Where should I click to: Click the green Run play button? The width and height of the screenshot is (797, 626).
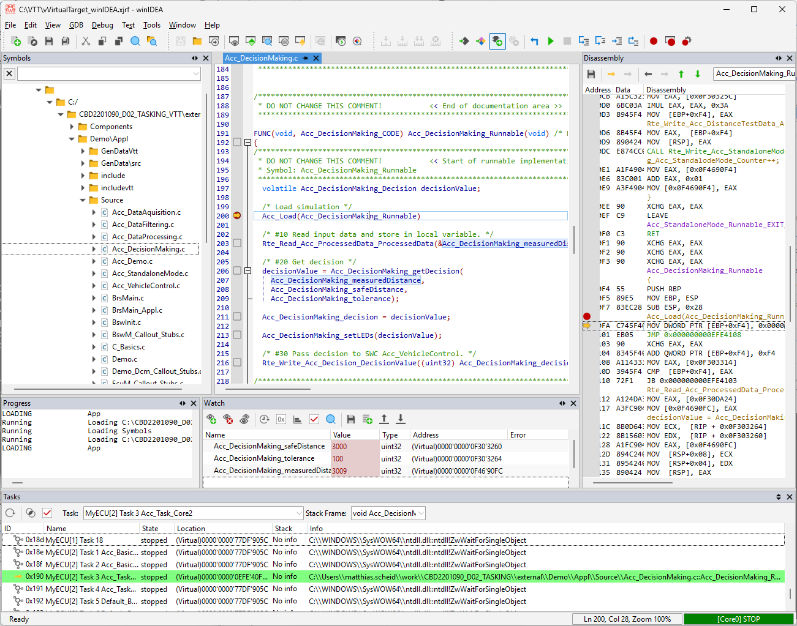(x=551, y=41)
